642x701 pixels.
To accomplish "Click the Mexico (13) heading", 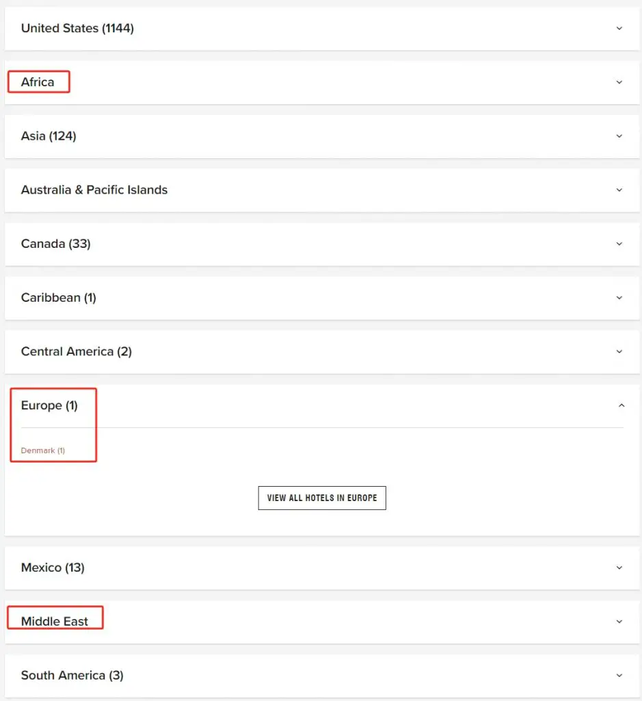I will pos(53,568).
